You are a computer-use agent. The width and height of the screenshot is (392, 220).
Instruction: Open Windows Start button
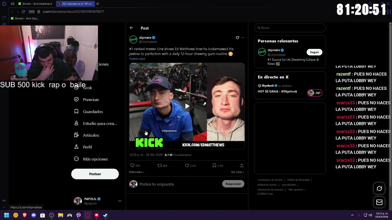[x=6, y=215]
